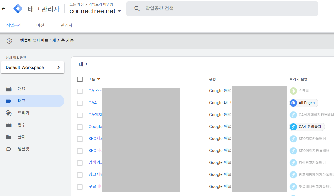Open 템플릿 in the sidebar
Viewport: 334px width, 196px height.
[23, 149]
